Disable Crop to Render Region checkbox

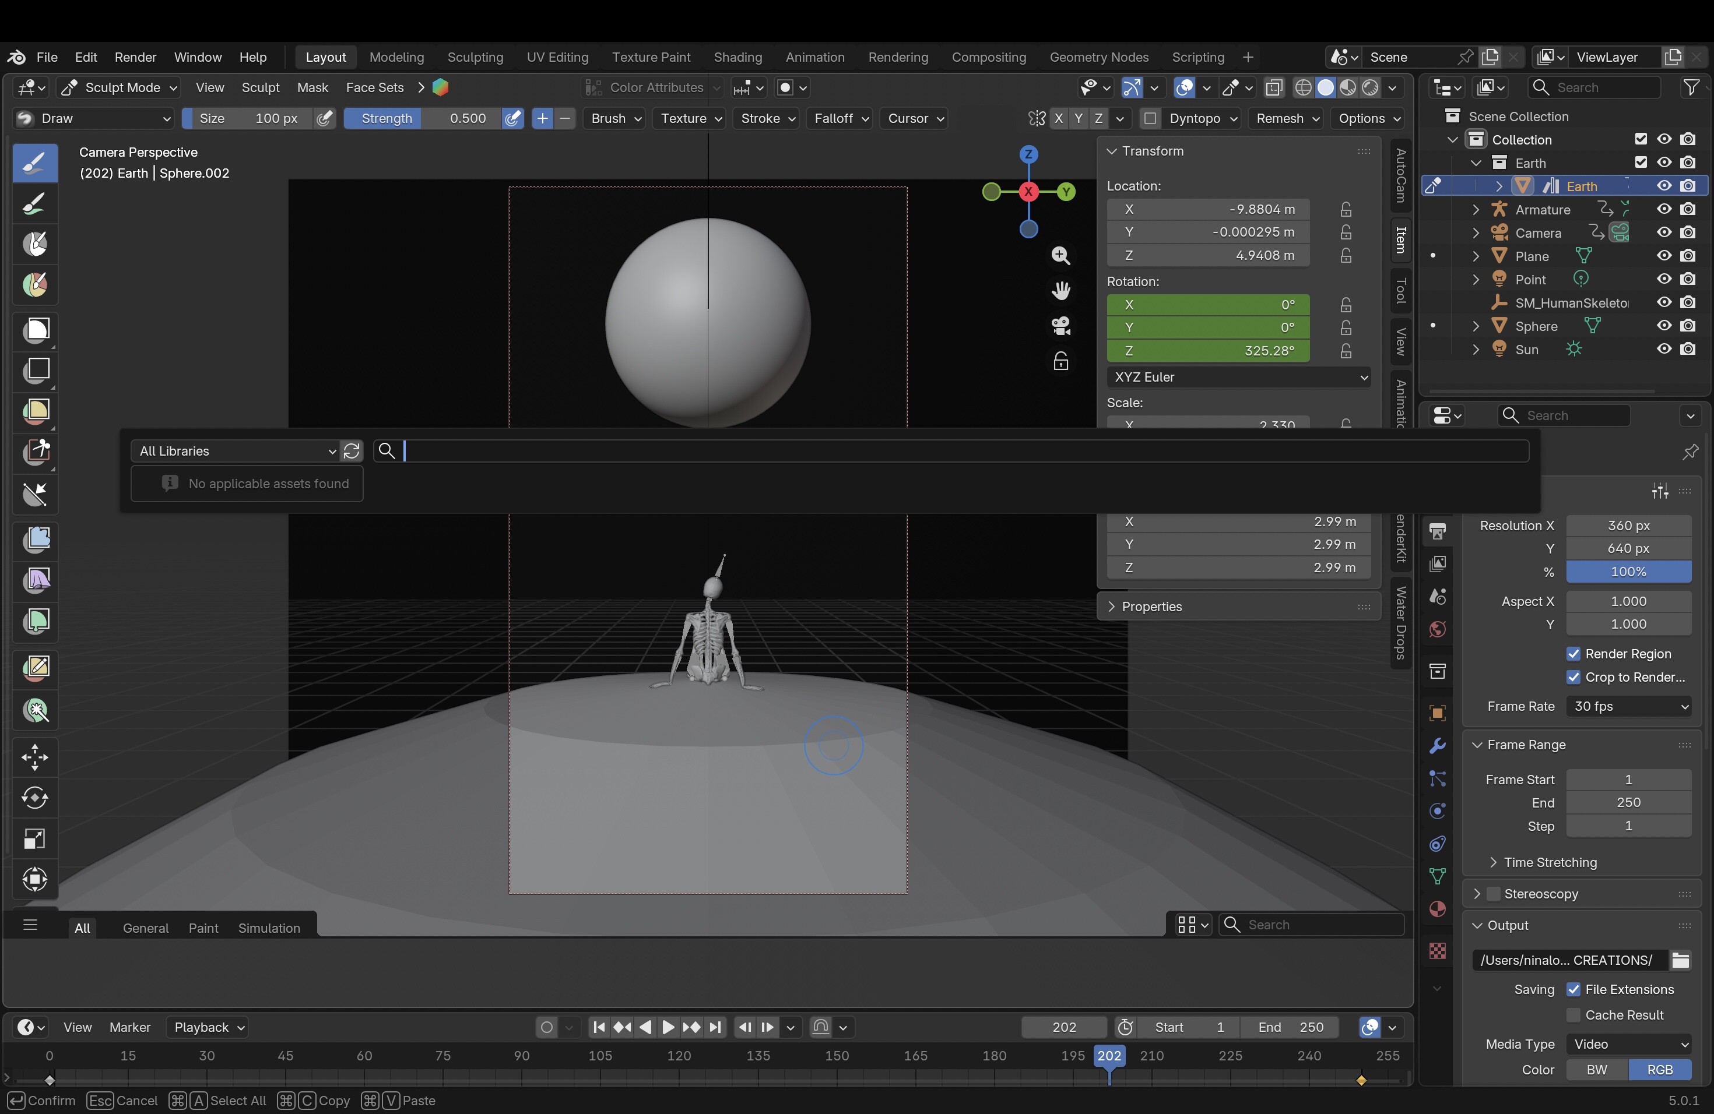pyautogui.click(x=1573, y=677)
